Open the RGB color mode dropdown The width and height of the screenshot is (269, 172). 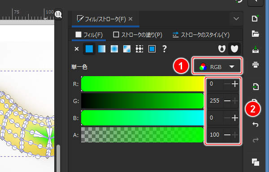[x=217, y=67]
